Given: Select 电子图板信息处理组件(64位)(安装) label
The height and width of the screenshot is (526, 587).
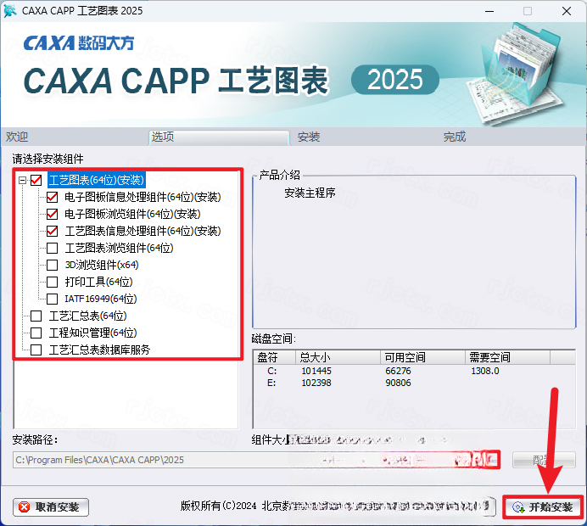Looking at the screenshot, I should click(x=143, y=197).
